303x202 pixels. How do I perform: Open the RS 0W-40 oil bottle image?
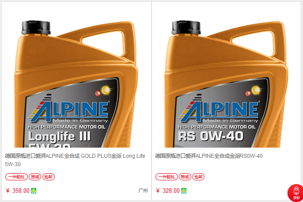[x=226, y=84]
